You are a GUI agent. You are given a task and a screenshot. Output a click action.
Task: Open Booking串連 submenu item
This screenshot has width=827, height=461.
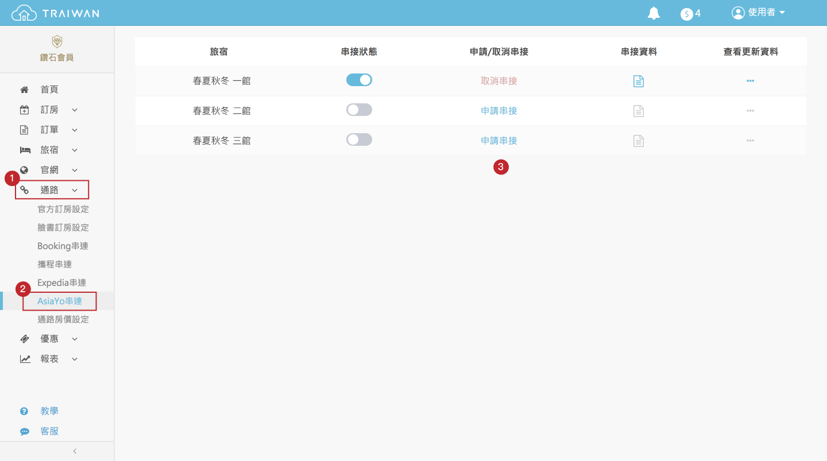(x=63, y=246)
